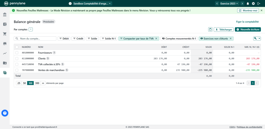The width and height of the screenshot is (265, 129).
Task: Expand the Exercice 2023 dropdown
Action: click(x=229, y=3)
